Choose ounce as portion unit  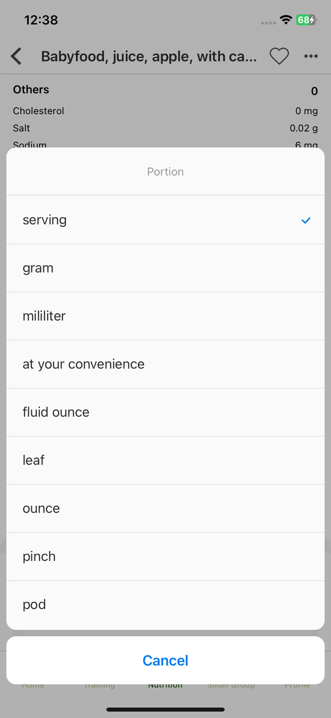165,508
